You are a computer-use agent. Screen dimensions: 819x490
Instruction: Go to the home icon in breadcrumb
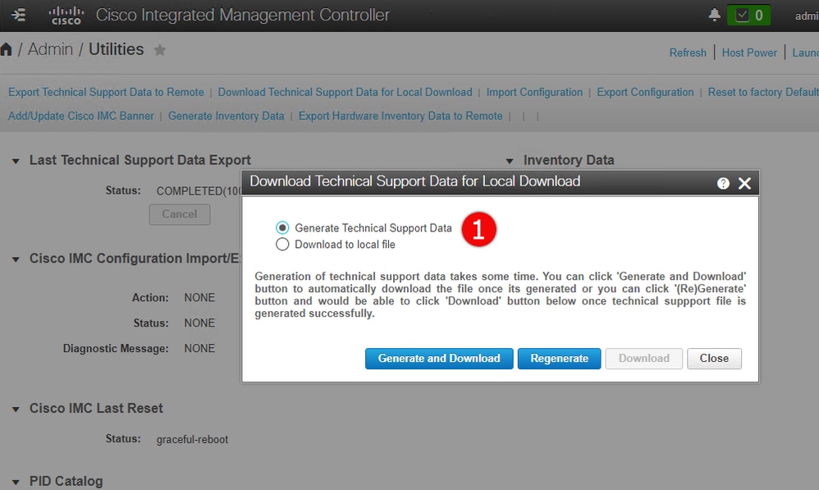[x=7, y=49]
